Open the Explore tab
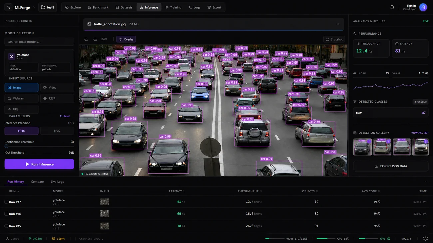The width and height of the screenshot is (433, 243). (73, 7)
